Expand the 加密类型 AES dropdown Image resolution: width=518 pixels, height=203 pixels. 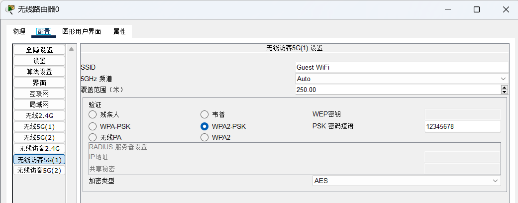(x=407, y=181)
